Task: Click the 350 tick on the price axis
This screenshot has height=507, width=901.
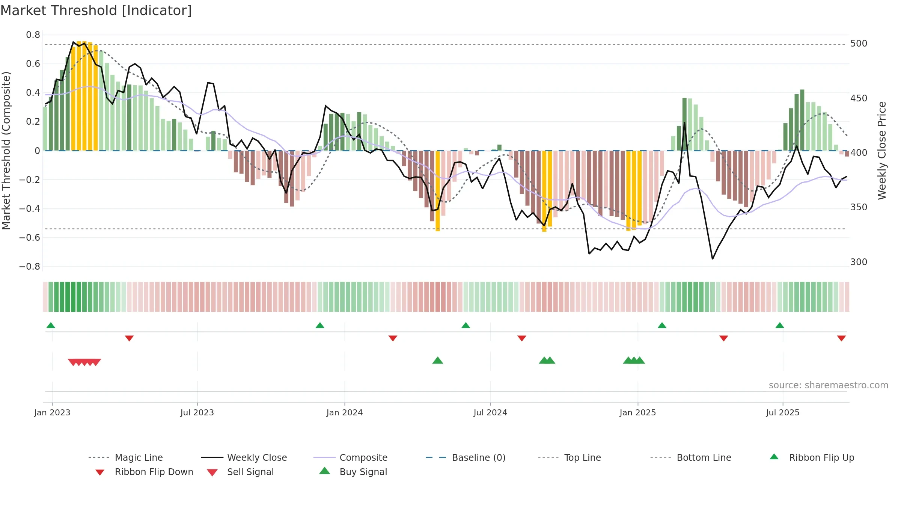Action: tap(859, 207)
